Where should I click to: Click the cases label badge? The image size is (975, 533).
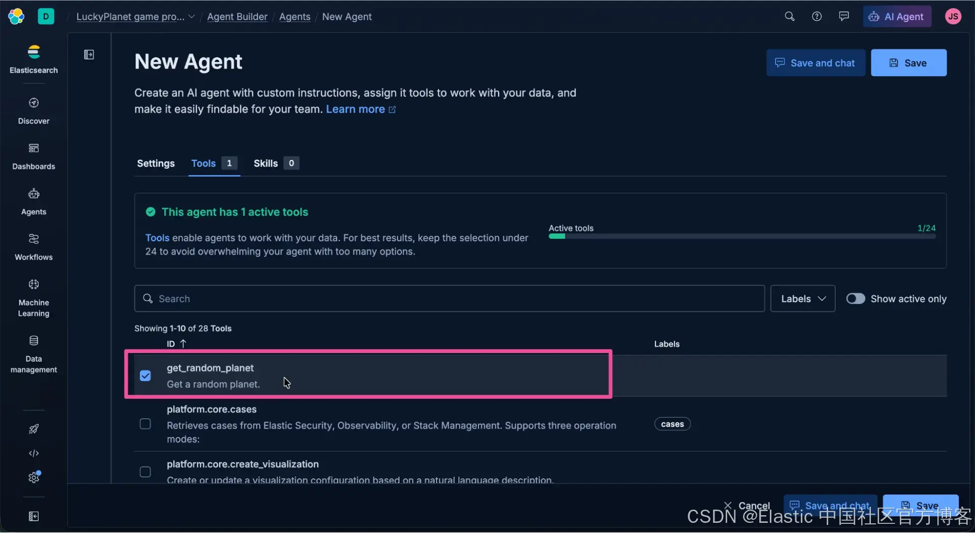672,424
